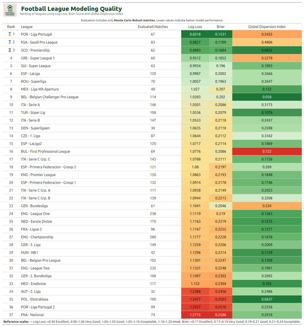Click the 0.1531 Brier cell
Screen dimensions: 304x327
(x=221, y=34)
